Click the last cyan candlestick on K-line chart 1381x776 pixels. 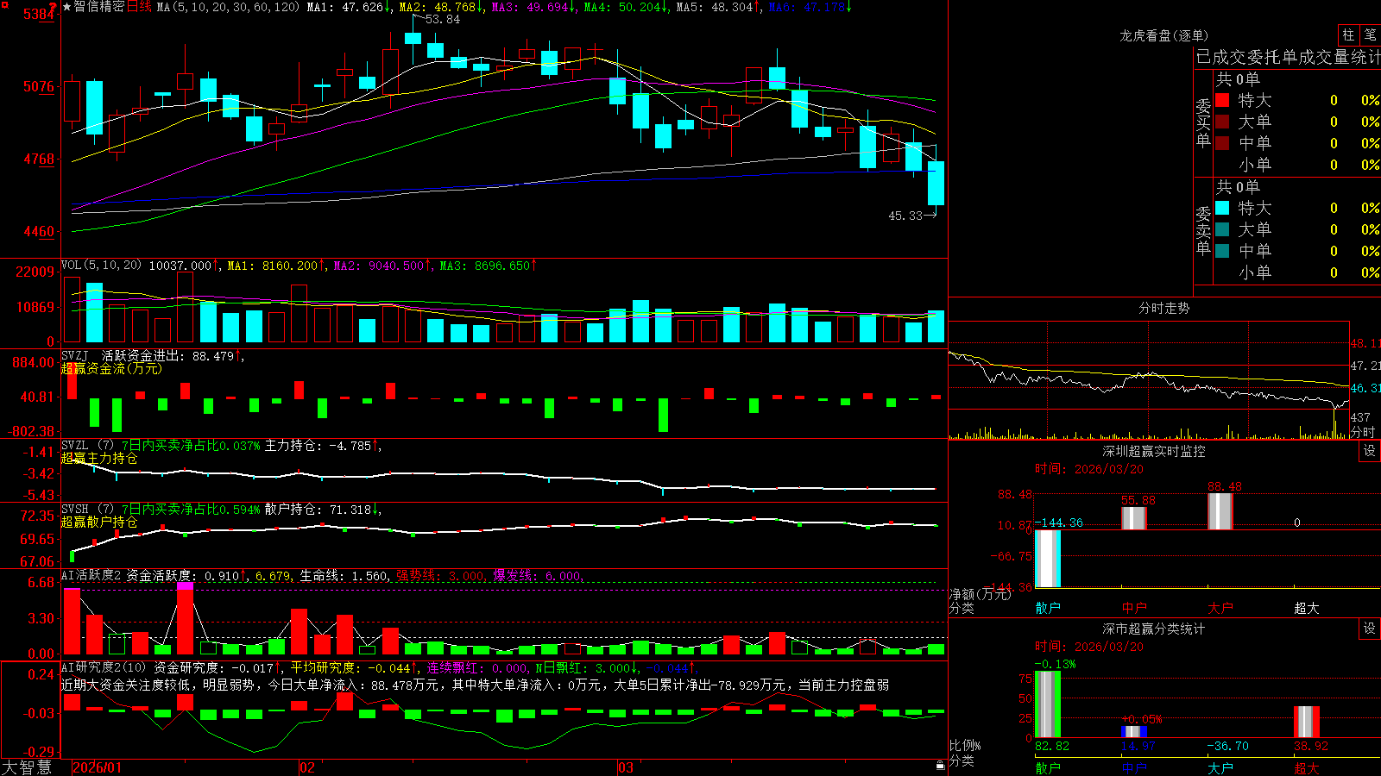tap(936, 183)
